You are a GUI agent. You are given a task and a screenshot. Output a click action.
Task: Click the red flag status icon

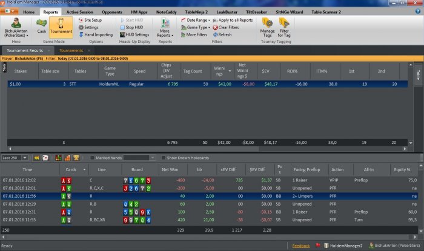tap(318, 246)
